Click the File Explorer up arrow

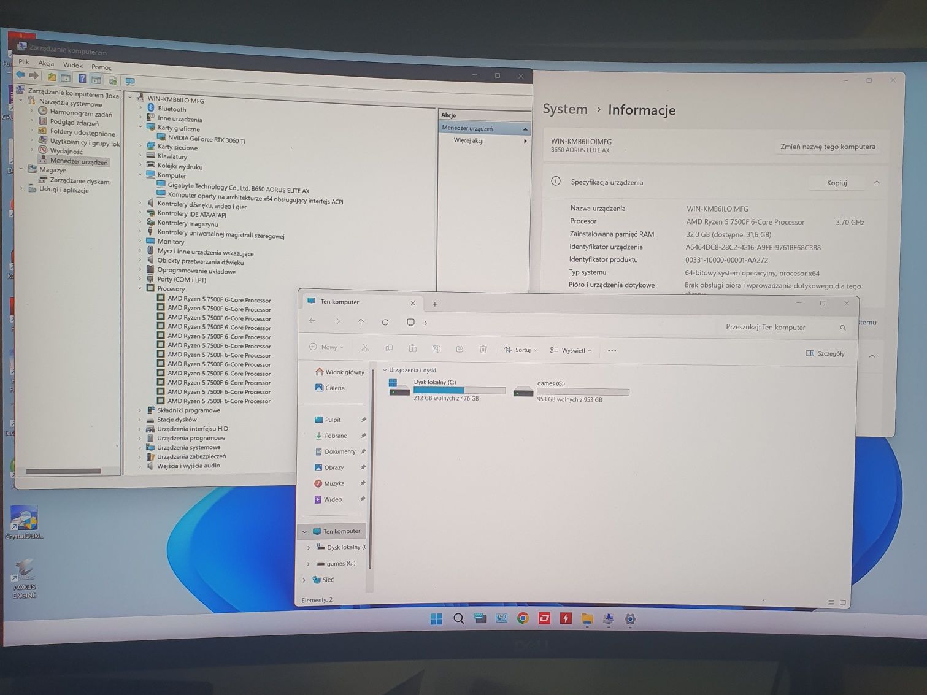tap(361, 321)
